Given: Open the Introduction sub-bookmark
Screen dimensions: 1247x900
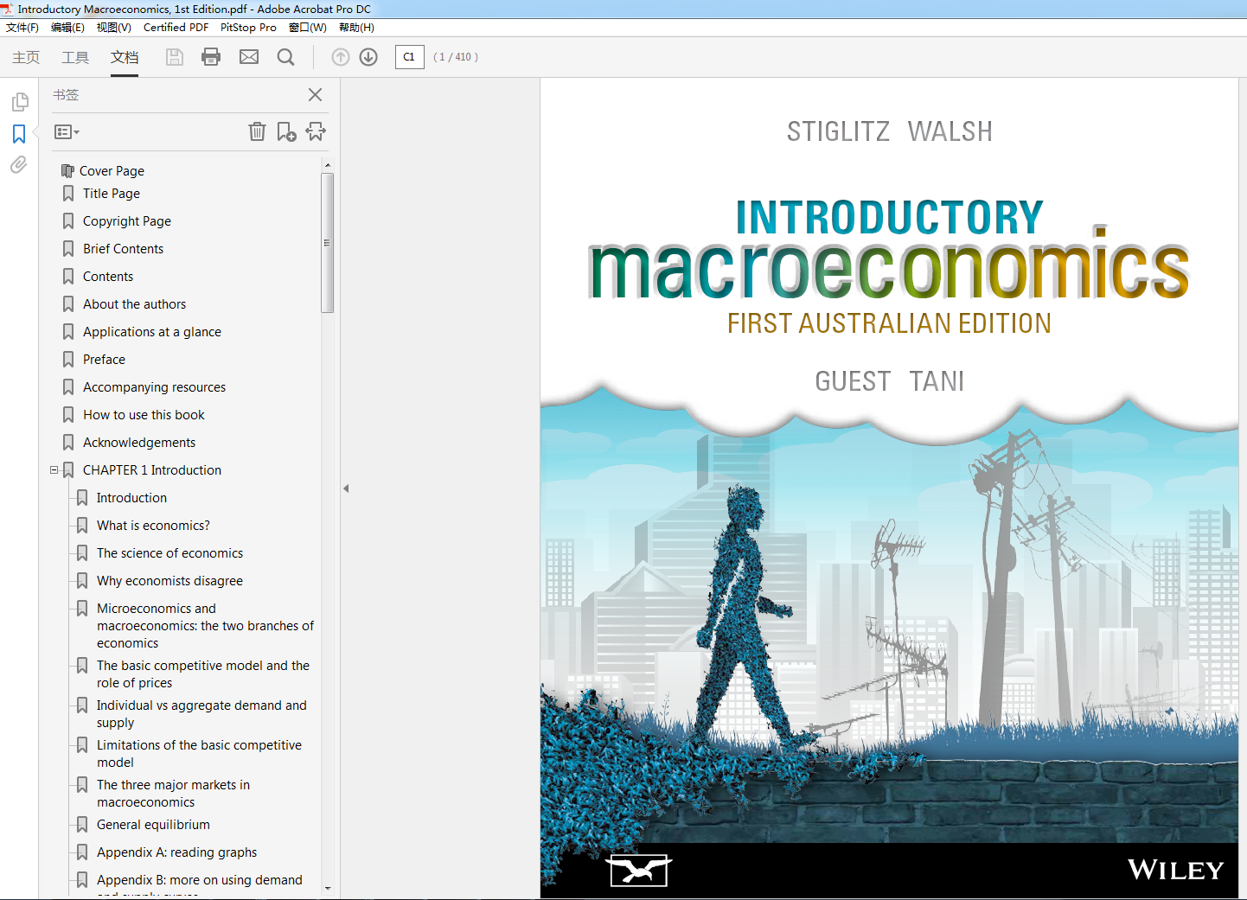Looking at the screenshot, I should [131, 498].
